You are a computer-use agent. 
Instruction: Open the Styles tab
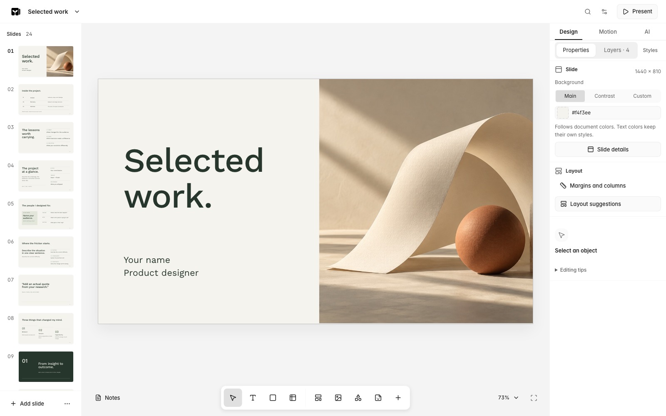coord(650,50)
